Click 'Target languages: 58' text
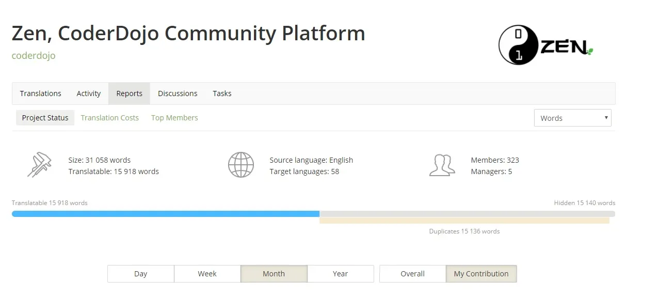Screen dimensions: 659x297 (304, 171)
